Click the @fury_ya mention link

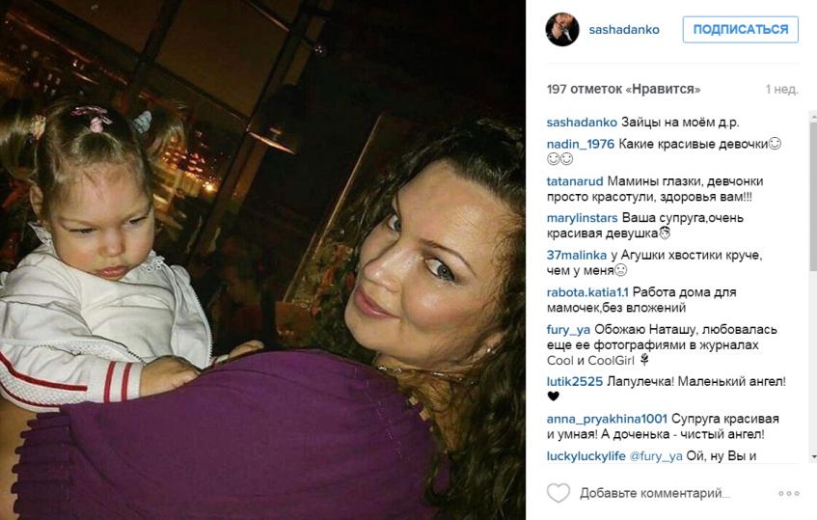(x=656, y=456)
